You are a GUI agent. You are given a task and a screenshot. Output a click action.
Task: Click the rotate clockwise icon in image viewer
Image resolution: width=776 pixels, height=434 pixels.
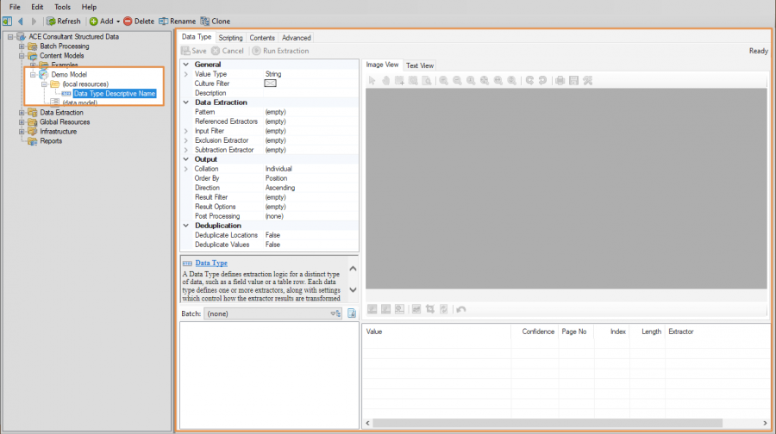pyautogui.click(x=530, y=80)
